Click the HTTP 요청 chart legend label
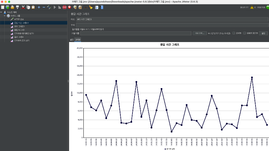 (x=170, y=149)
